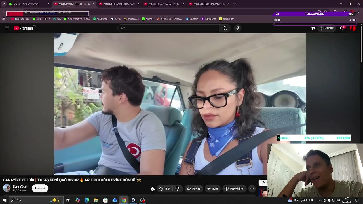The height and width of the screenshot is (204, 363).
Task: Open the YouTube account avatar menu
Action: pyautogui.click(x=353, y=28)
